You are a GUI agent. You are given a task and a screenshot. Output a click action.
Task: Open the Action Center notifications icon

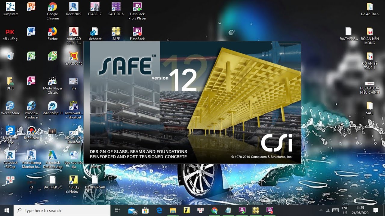pos(375,210)
